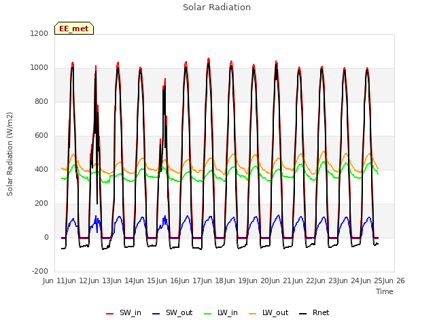Click the Solar Radiation chart title
435x326 pixels.
pyautogui.click(x=217, y=7)
